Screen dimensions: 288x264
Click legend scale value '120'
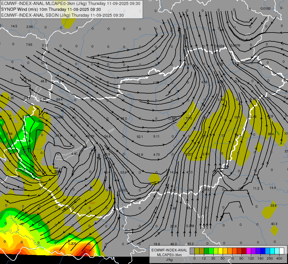(x=251, y=258)
